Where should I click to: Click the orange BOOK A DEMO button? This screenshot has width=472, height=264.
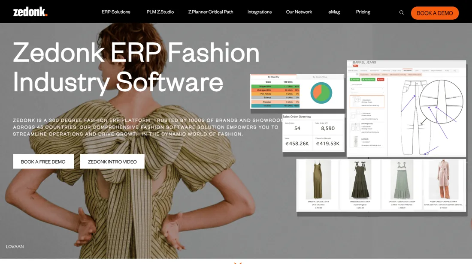[x=435, y=13]
